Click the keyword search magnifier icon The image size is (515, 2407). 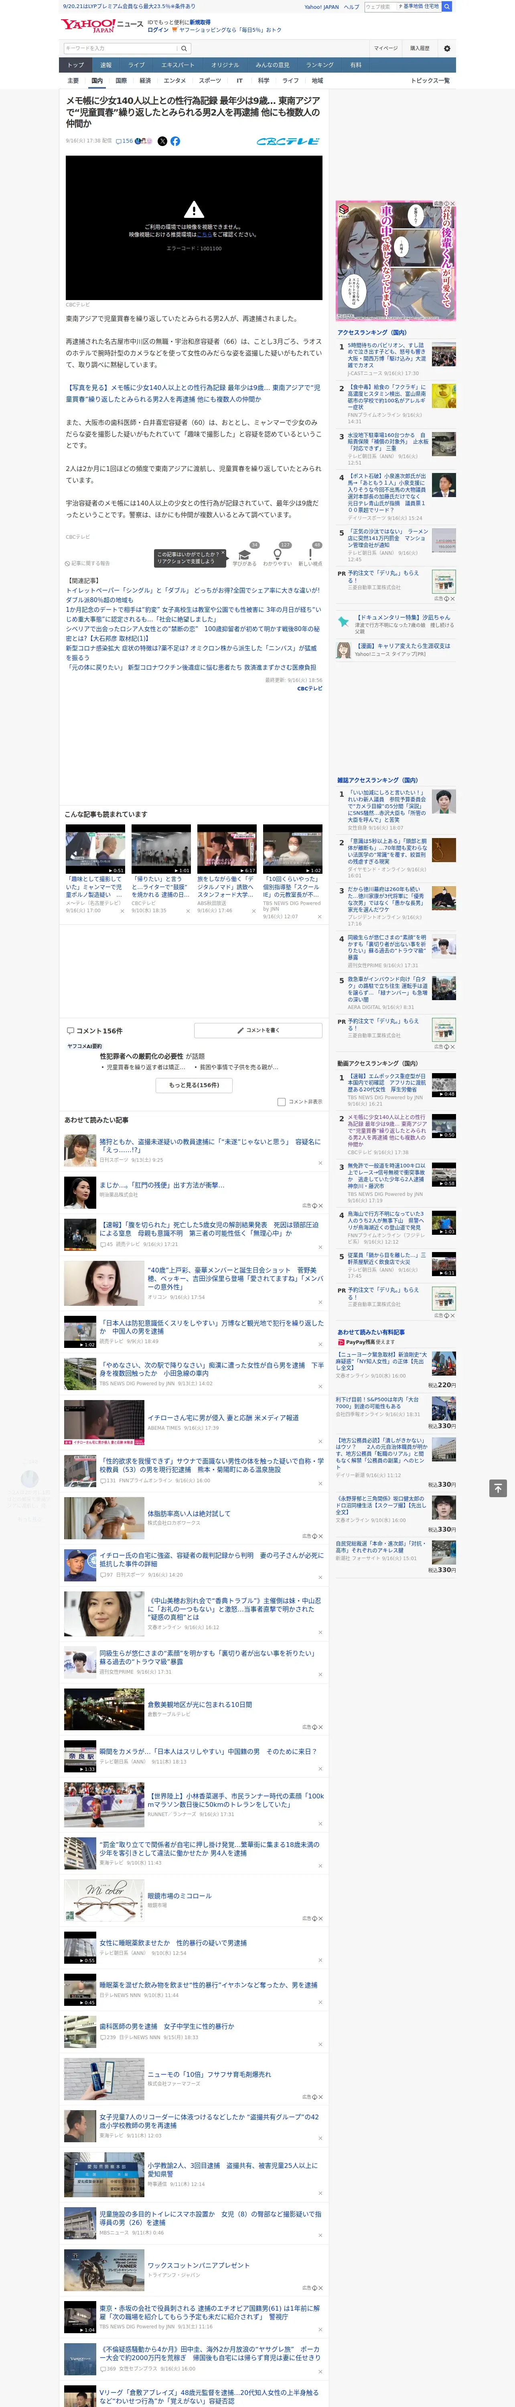click(x=184, y=49)
